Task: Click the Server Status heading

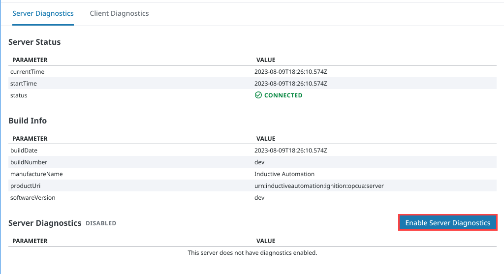Action: pyautogui.click(x=34, y=42)
